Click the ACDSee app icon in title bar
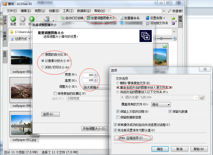The width and height of the screenshot is (213, 155). (x=4, y=4)
